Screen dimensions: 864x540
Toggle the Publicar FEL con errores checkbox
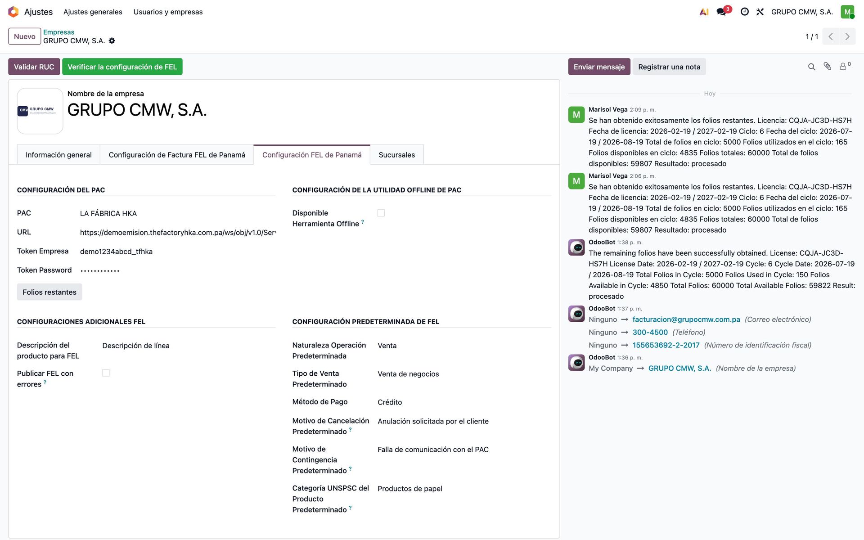106,373
